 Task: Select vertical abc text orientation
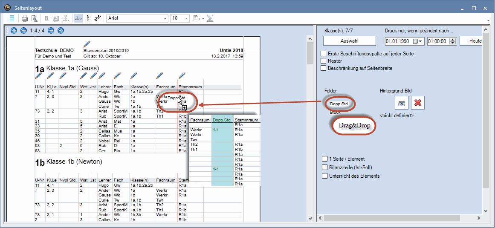(x=88, y=18)
